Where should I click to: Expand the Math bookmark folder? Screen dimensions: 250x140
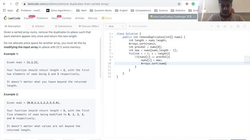point(81,10)
